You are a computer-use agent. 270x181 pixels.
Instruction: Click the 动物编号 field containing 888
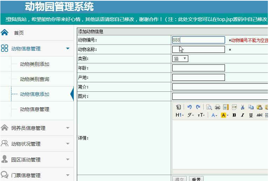[x=198, y=40]
